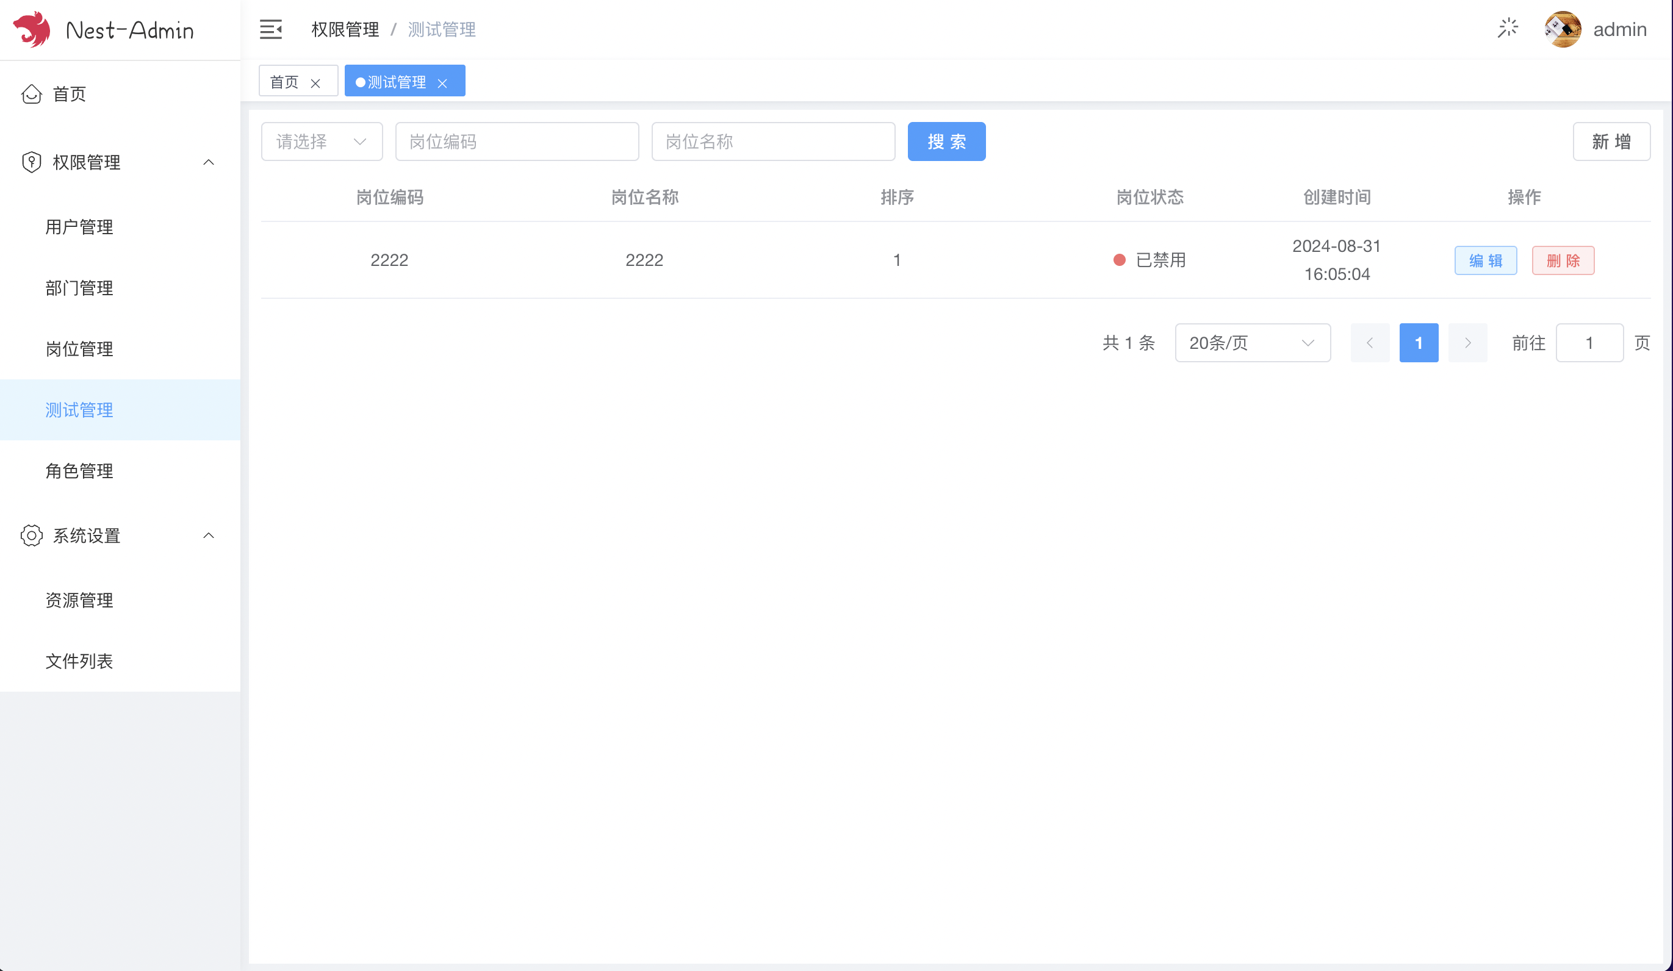Collapse sidebar with the hamburger icon
Viewport: 1673px width, 971px height.
tap(270, 29)
